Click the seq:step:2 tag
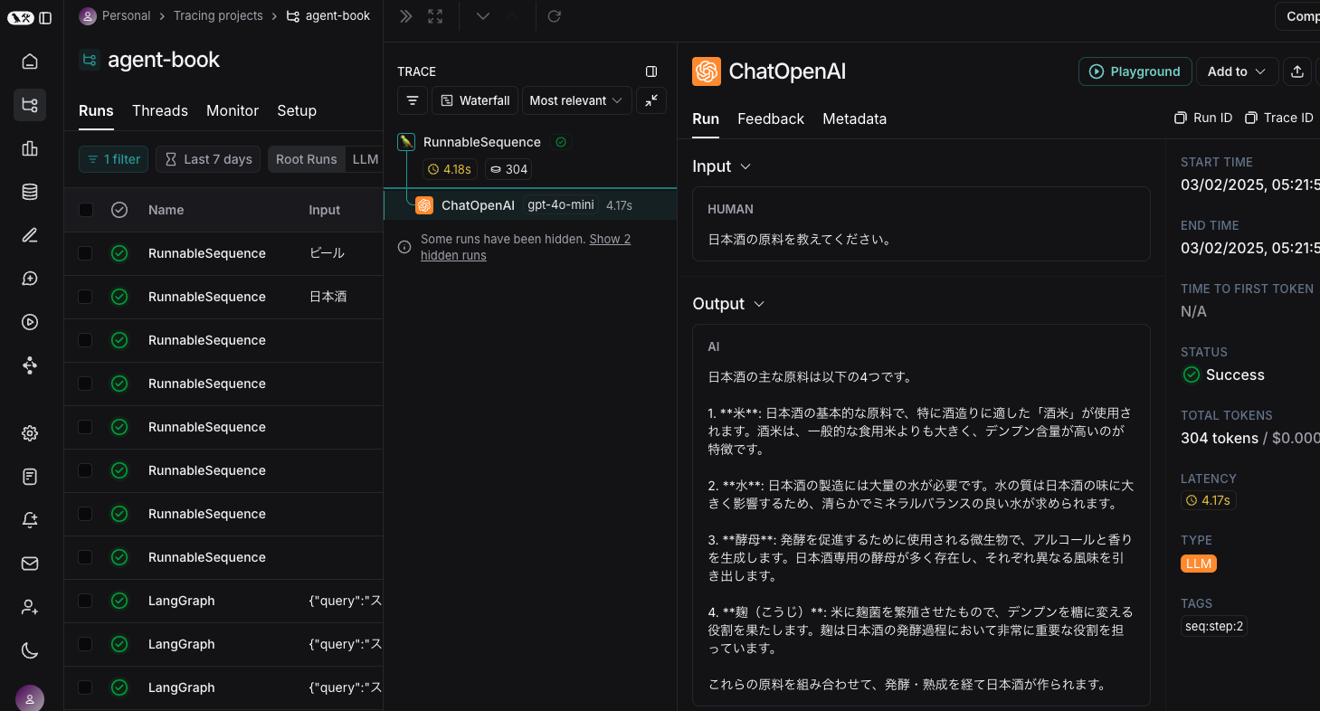Image resolution: width=1320 pixels, height=711 pixels. pos(1214,626)
